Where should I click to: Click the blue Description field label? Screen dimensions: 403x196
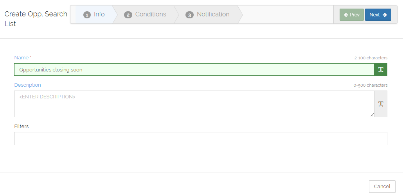[x=27, y=85]
